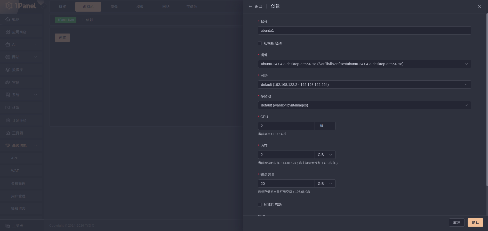Click the 1Panel-kvm green tag
Image resolution: width=488 pixels, height=231 pixels.
66,20
